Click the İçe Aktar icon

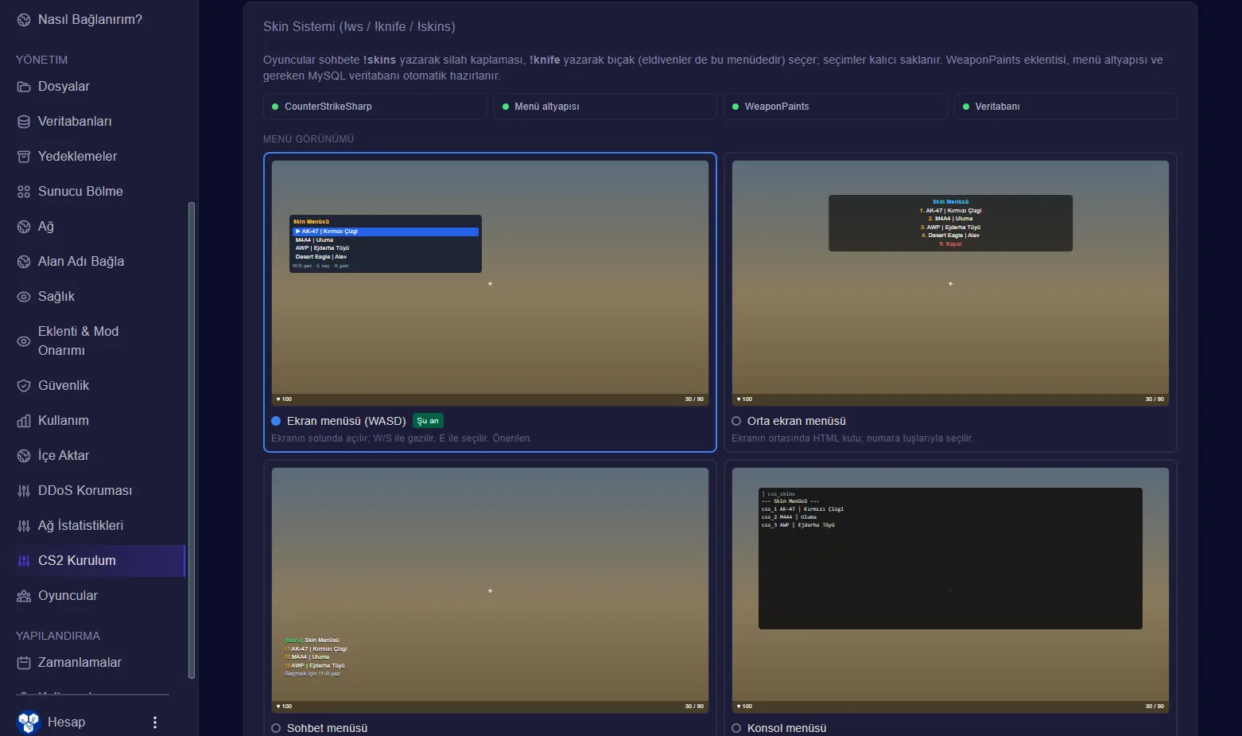(24, 456)
